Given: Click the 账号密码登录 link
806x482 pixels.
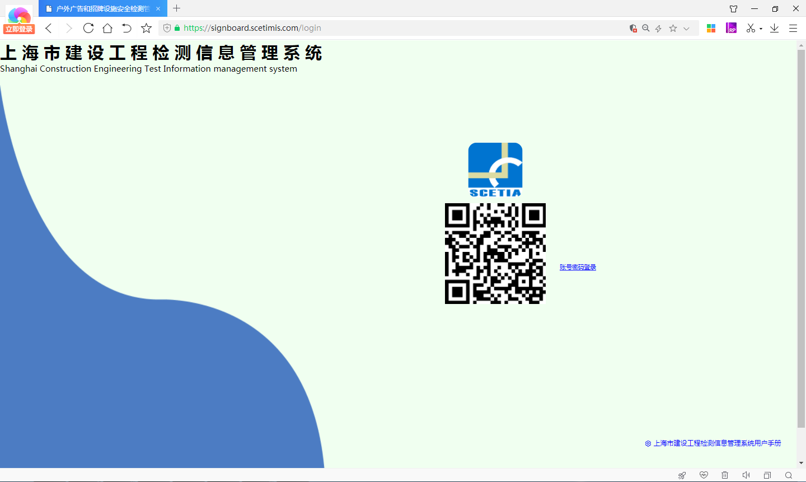Looking at the screenshot, I should click(578, 267).
